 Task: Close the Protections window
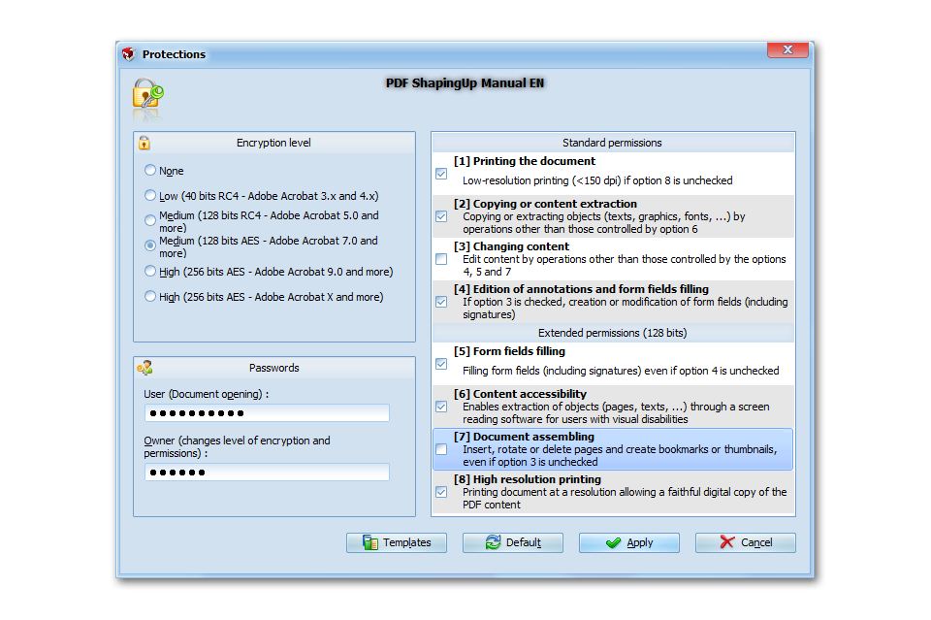787,49
